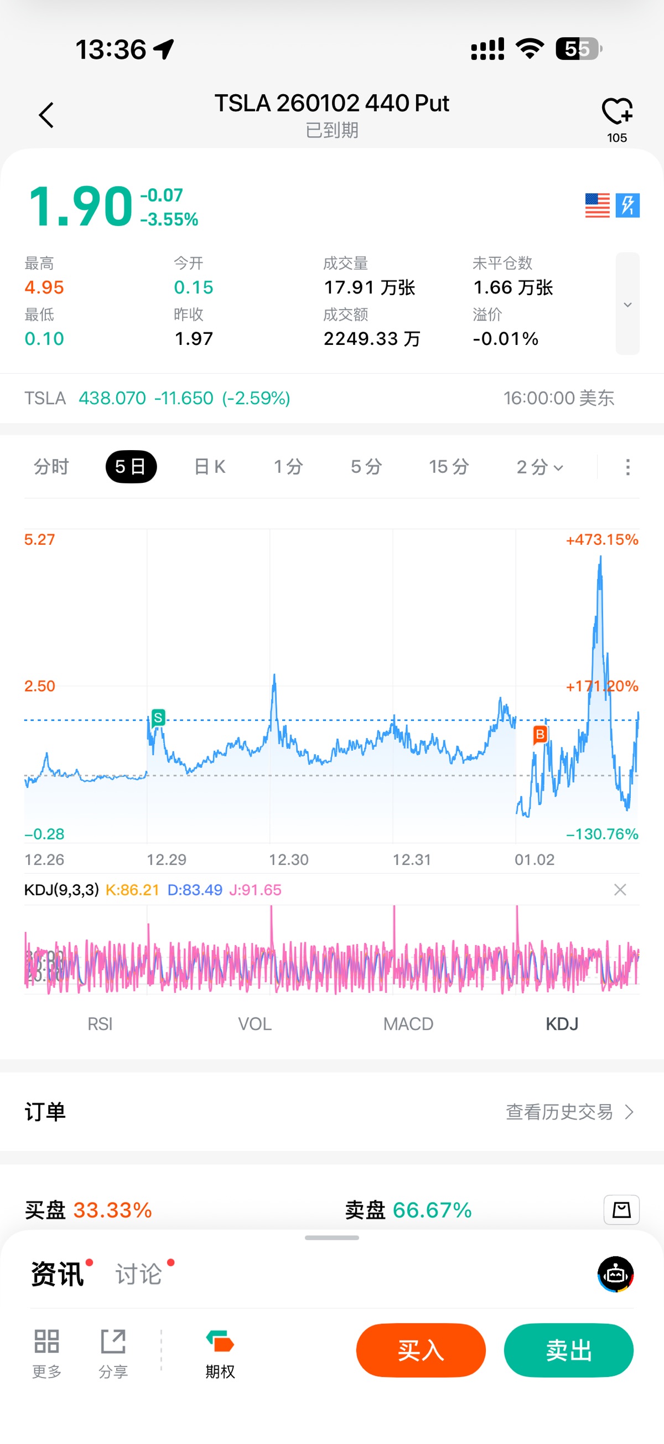
Task: Open 查看历史交易 link
Action: (x=570, y=1112)
